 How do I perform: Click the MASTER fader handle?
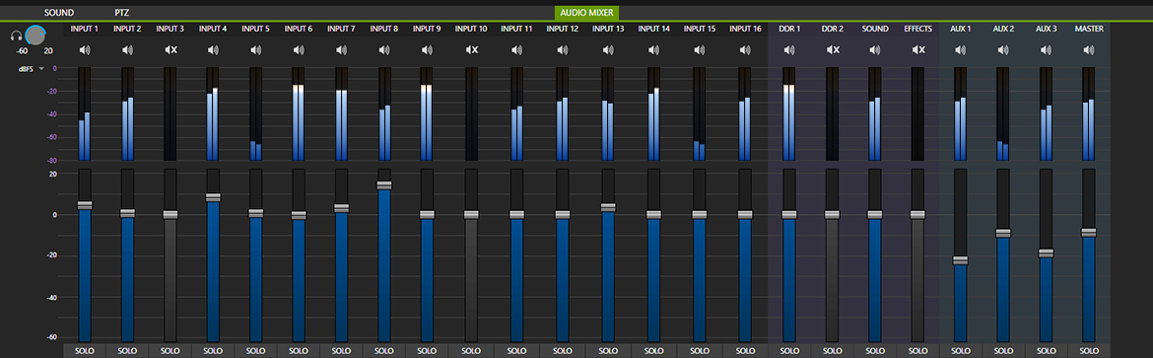(x=1088, y=232)
